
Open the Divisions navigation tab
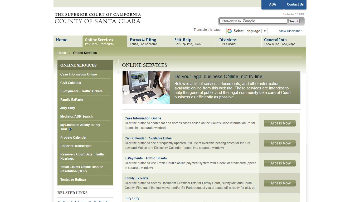tap(239, 42)
